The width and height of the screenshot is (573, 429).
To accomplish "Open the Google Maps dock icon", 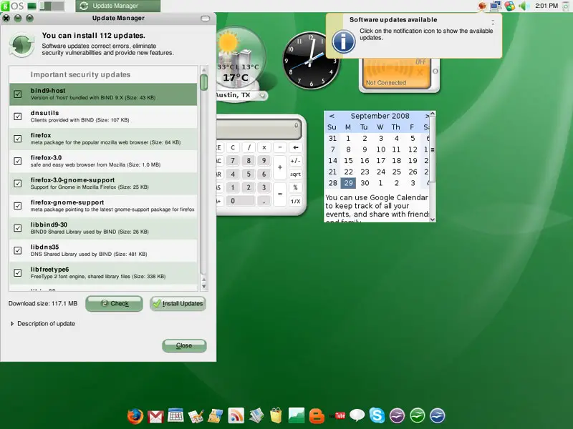I will (x=216, y=416).
